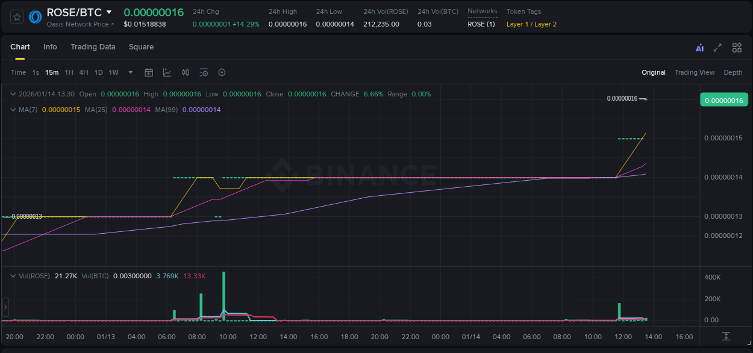Image resolution: width=753 pixels, height=353 pixels.
Task: Launch the AI analysis feature
Action: pyautogui.click(x=699, y=47)
